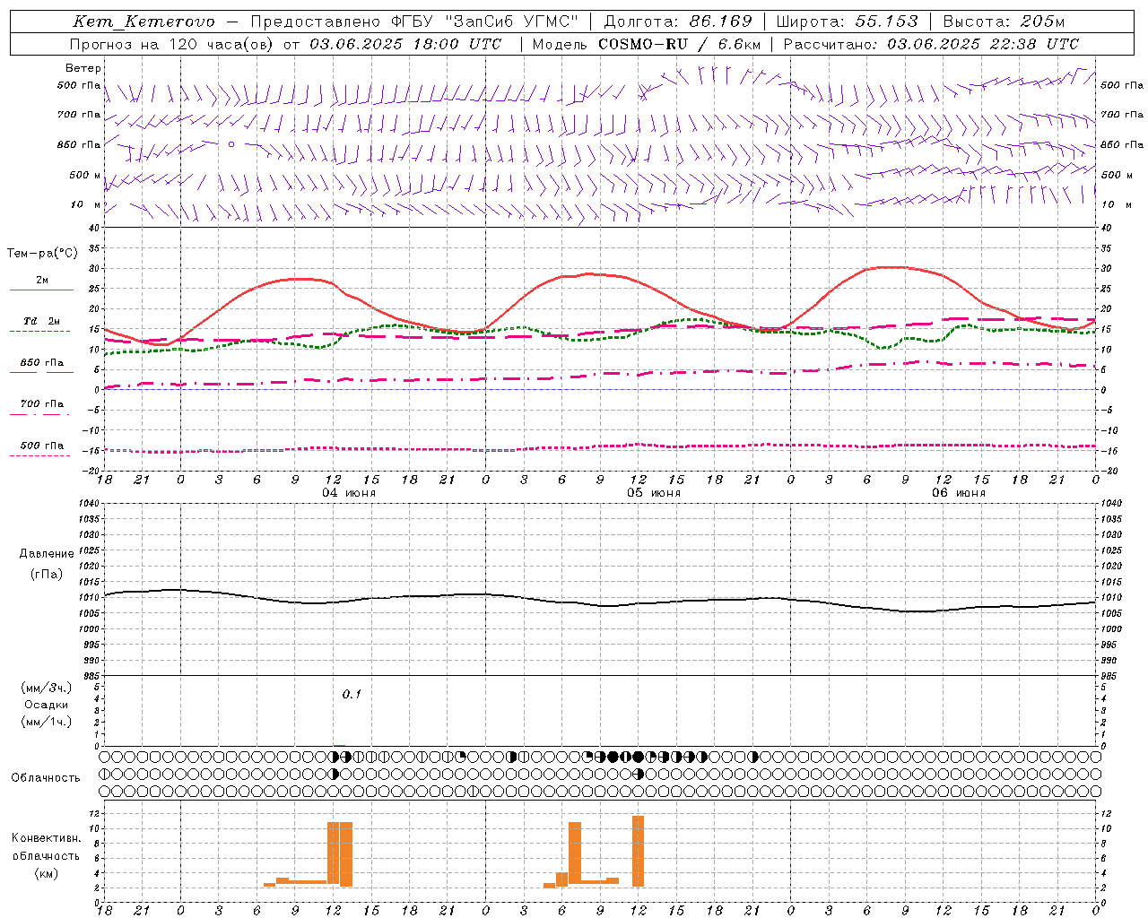Click the Давление pressure panel label
The height and width of the screenshot is (918, 1148).
(x=47, y=554)
